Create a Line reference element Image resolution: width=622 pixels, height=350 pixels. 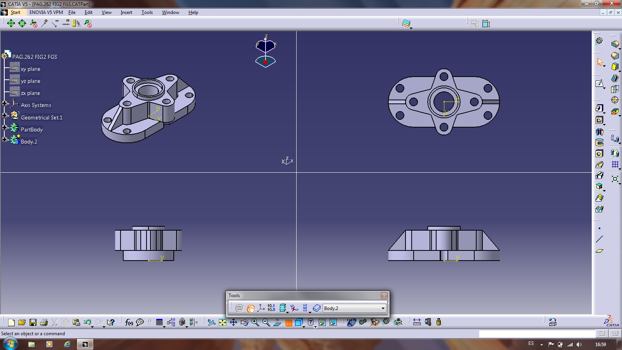pyautogui.click(x=599, y=239)
